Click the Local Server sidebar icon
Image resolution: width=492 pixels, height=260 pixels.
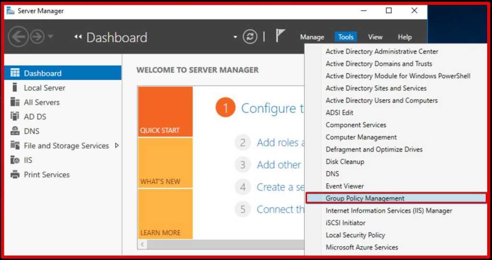pos(15,88)
